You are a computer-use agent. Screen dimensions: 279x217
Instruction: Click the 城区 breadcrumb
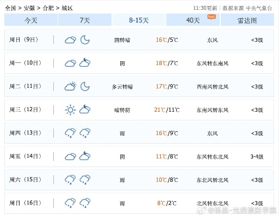[67, 8]
